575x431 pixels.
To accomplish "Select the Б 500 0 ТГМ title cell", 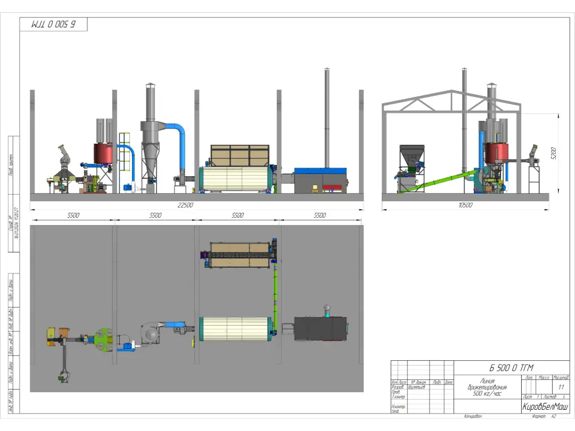I will click(511, 368).
